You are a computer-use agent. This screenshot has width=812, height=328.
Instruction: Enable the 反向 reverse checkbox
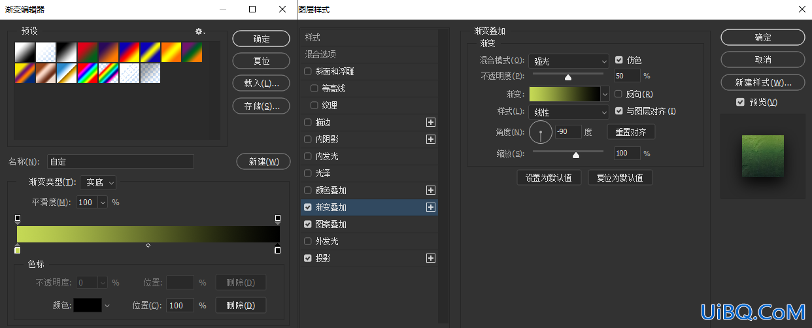[x=618, y=94]
